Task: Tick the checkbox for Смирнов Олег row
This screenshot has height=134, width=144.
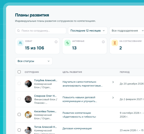Action: [19, 99]
